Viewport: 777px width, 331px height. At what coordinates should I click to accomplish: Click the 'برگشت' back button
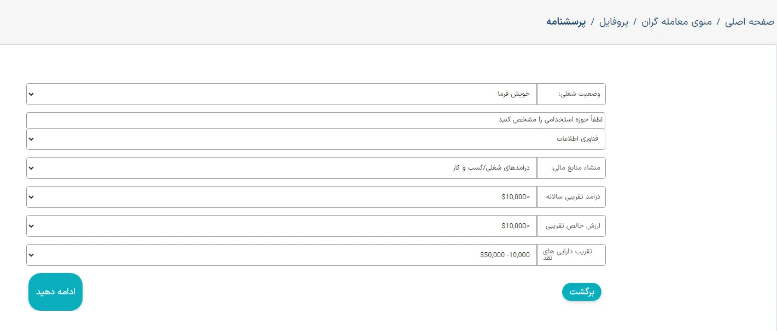point(581,292)
